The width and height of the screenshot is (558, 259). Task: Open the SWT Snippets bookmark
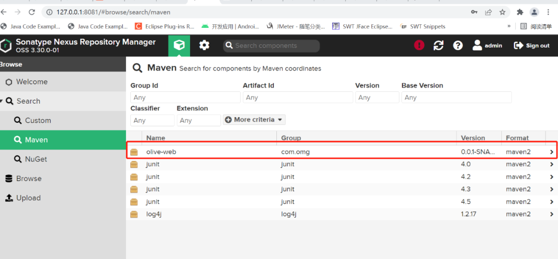coord(423,26)
